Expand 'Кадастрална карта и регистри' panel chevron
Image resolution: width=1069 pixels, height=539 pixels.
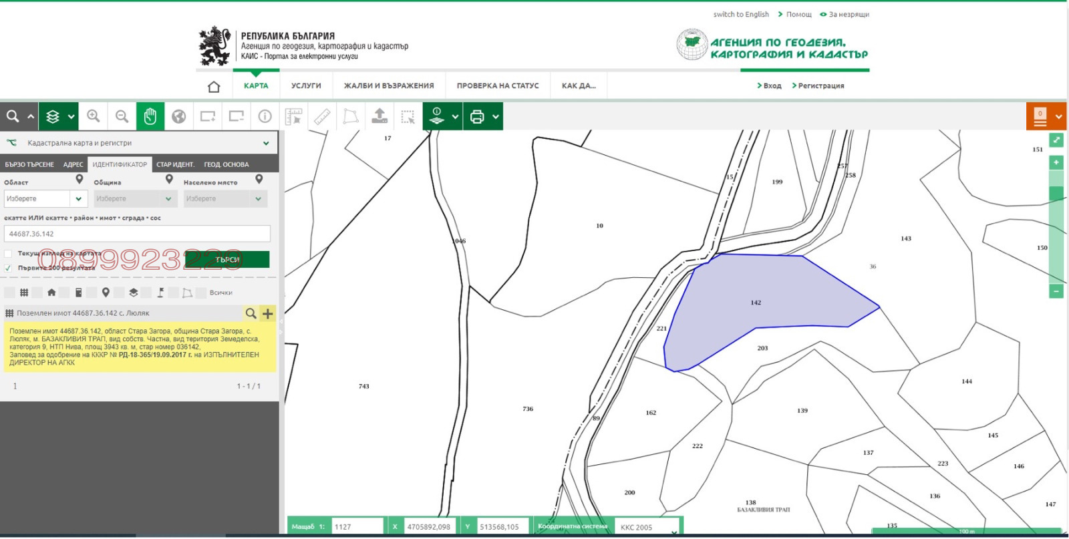coord(266,143)
